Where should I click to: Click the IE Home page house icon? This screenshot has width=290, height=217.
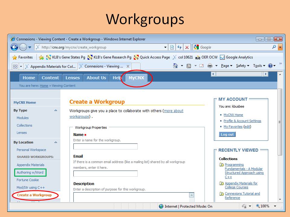[175, 66]
